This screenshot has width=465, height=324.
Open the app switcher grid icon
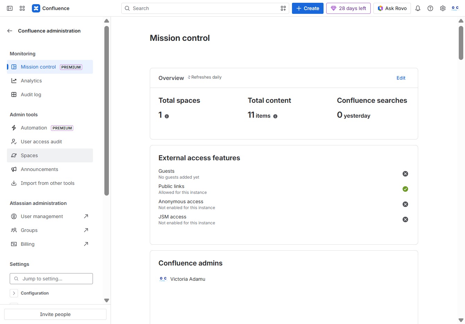pyautogui.click(x=22, y=8)
